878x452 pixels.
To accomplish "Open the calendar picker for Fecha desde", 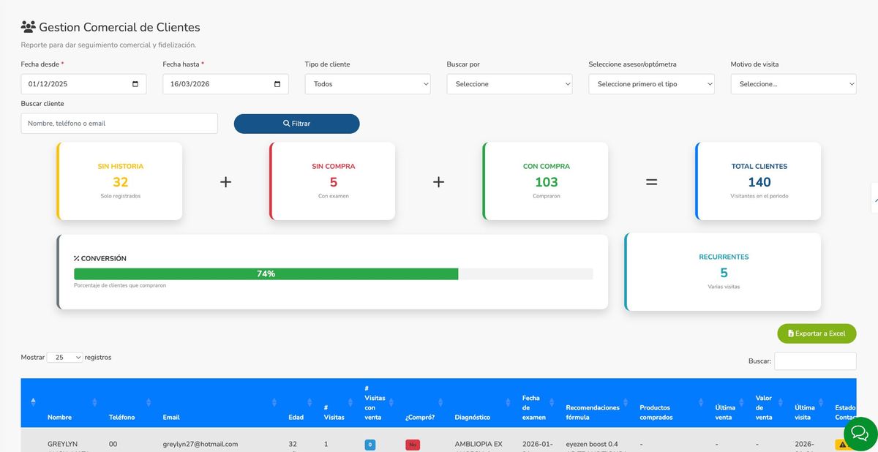I will coord(136,83).
